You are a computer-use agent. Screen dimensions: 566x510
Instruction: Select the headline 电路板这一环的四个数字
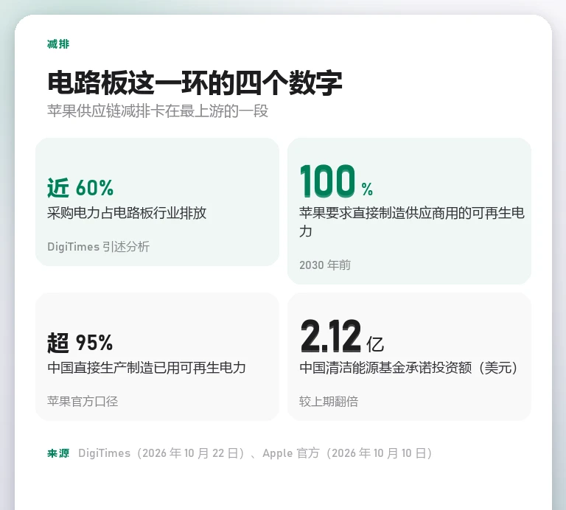click(195, 83)
